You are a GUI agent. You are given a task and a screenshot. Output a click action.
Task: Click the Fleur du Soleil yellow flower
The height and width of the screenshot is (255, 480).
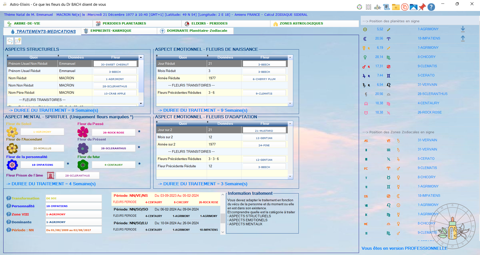[12, 132]
